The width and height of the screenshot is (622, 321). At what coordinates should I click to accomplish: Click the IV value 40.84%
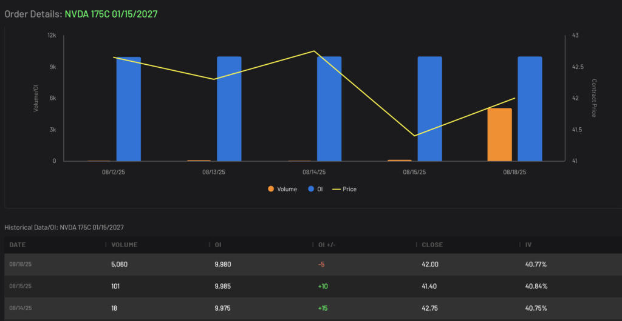coord(536,286)
